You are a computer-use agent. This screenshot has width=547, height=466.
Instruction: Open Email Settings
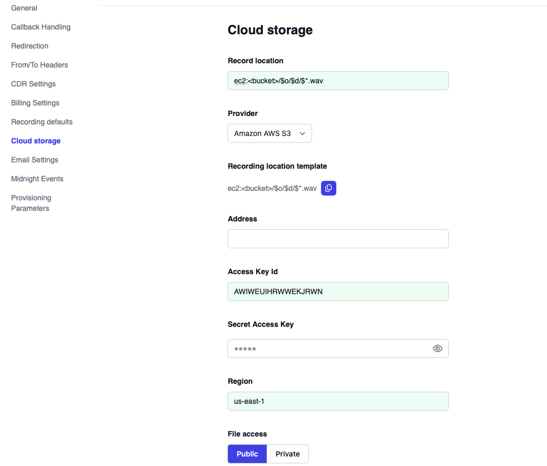34,160
